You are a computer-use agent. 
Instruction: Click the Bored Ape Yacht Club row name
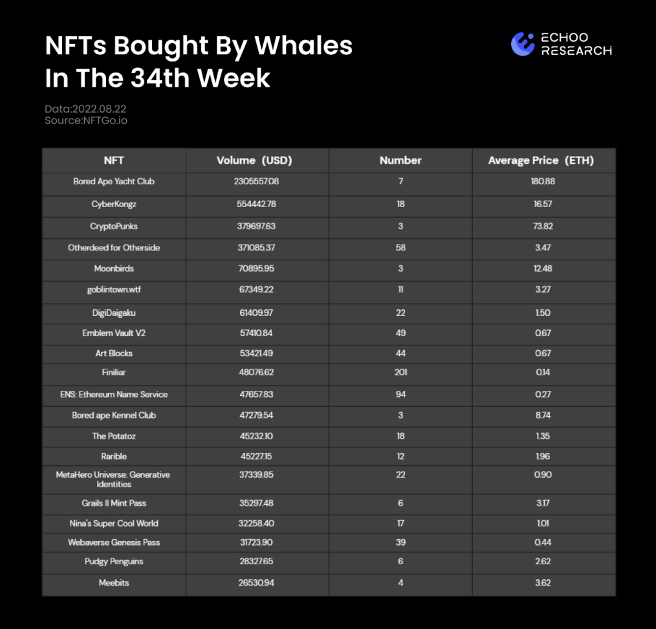114,182
